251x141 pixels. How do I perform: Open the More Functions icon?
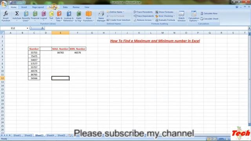[89, 16]
